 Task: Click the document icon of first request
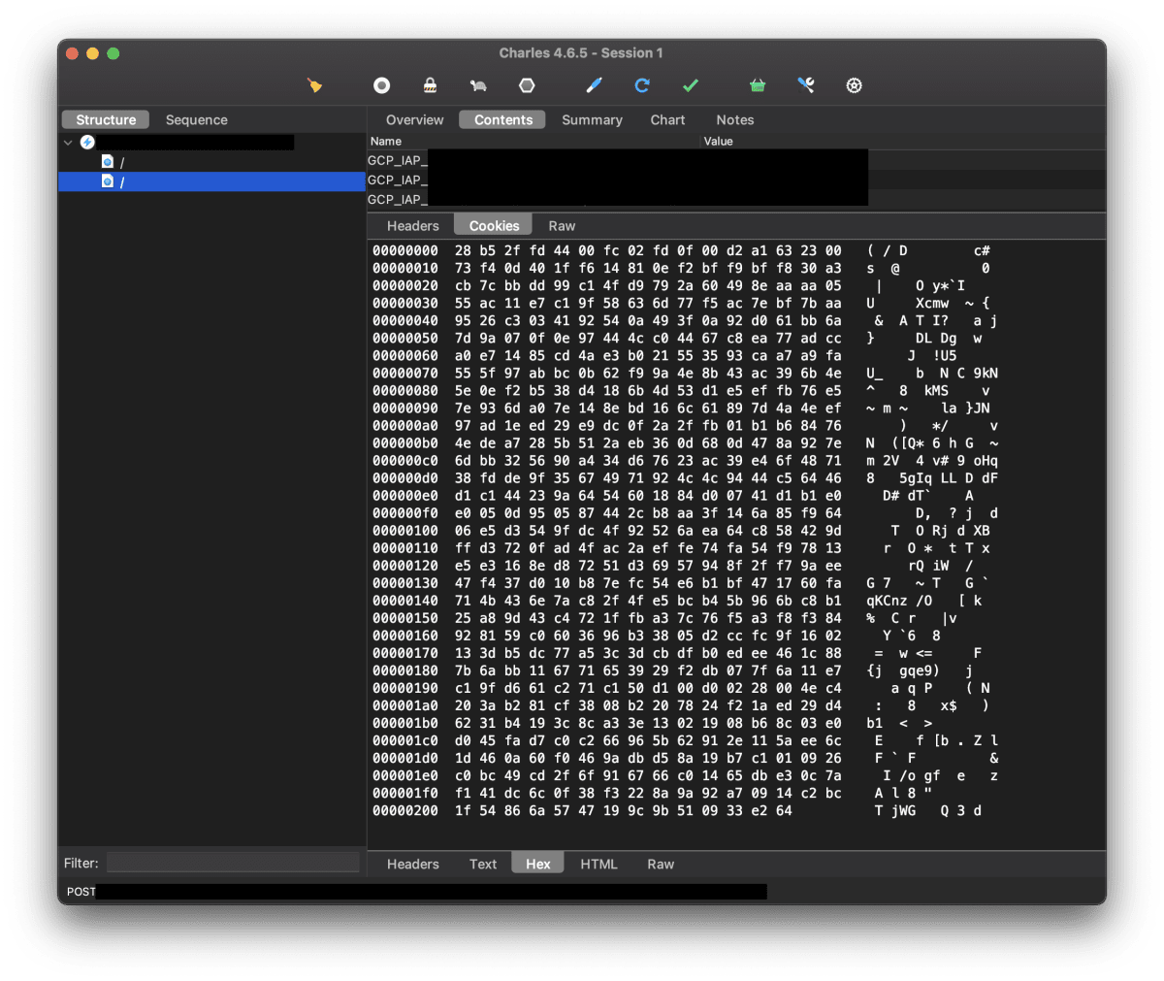point(108,162)
